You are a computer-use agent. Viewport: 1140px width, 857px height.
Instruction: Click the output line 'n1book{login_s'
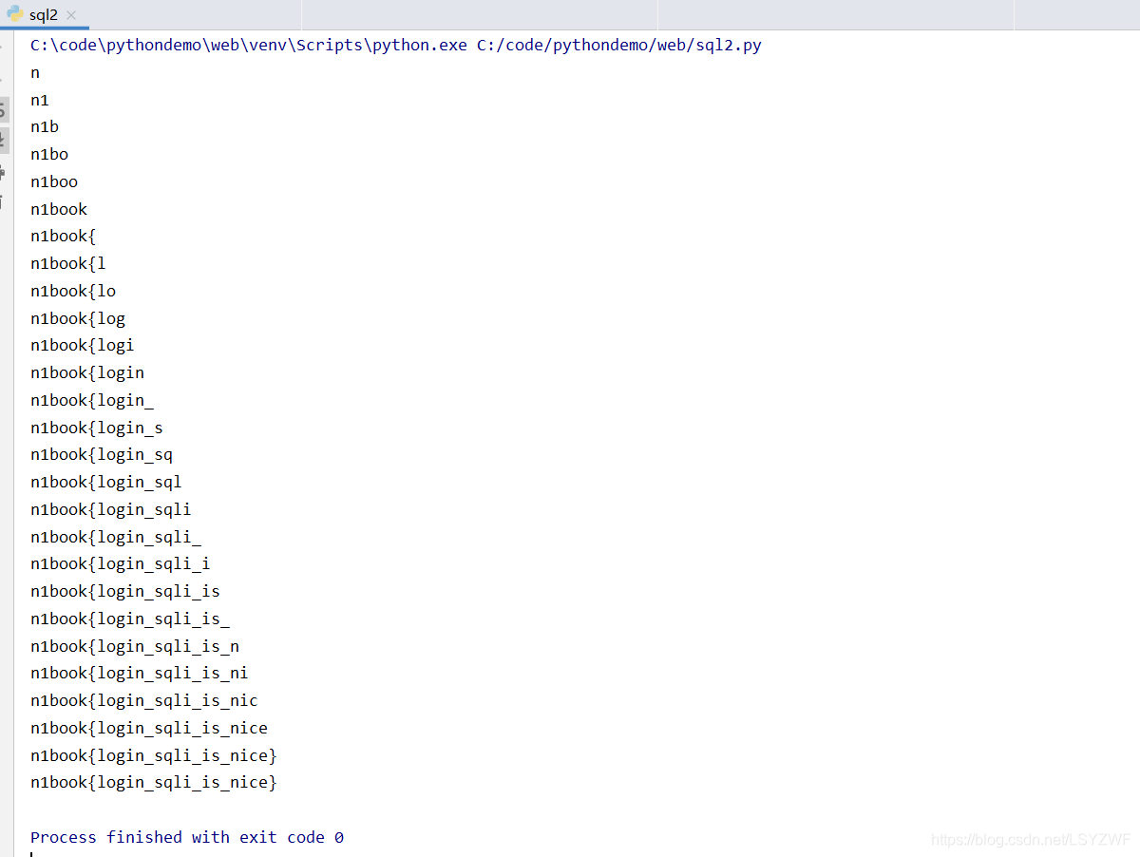[x=97, y=428]
